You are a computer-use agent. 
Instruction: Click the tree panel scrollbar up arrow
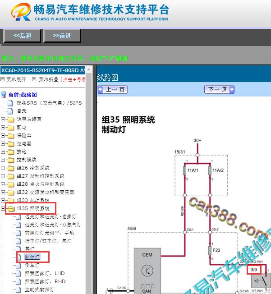click(x=89, y=70)
